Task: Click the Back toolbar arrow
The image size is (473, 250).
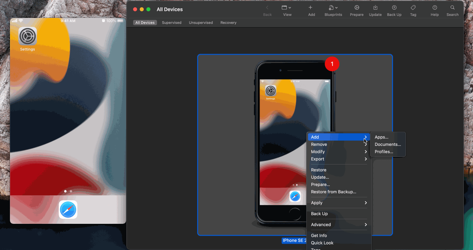Action: 267,8
